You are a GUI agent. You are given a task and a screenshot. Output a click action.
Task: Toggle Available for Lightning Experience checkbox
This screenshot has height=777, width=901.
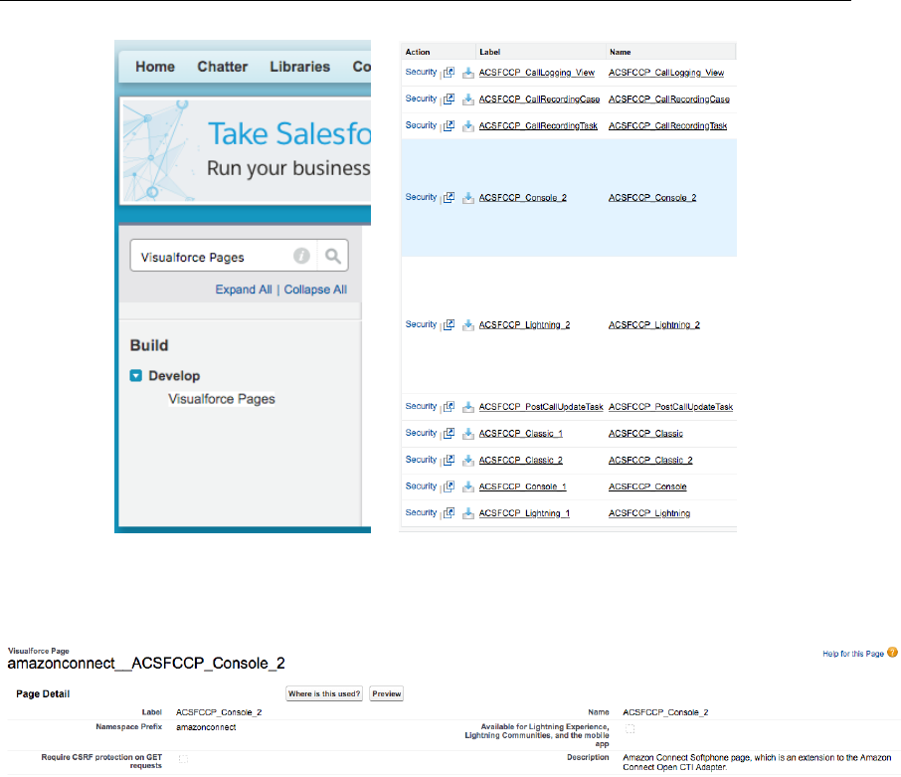pyautogui.click(x=630, y=728)
